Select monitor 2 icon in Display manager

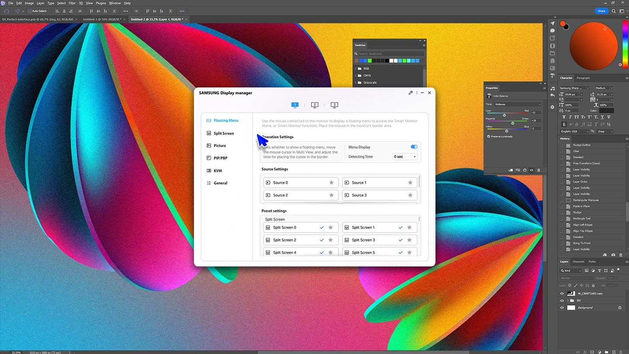click(314, 105)
